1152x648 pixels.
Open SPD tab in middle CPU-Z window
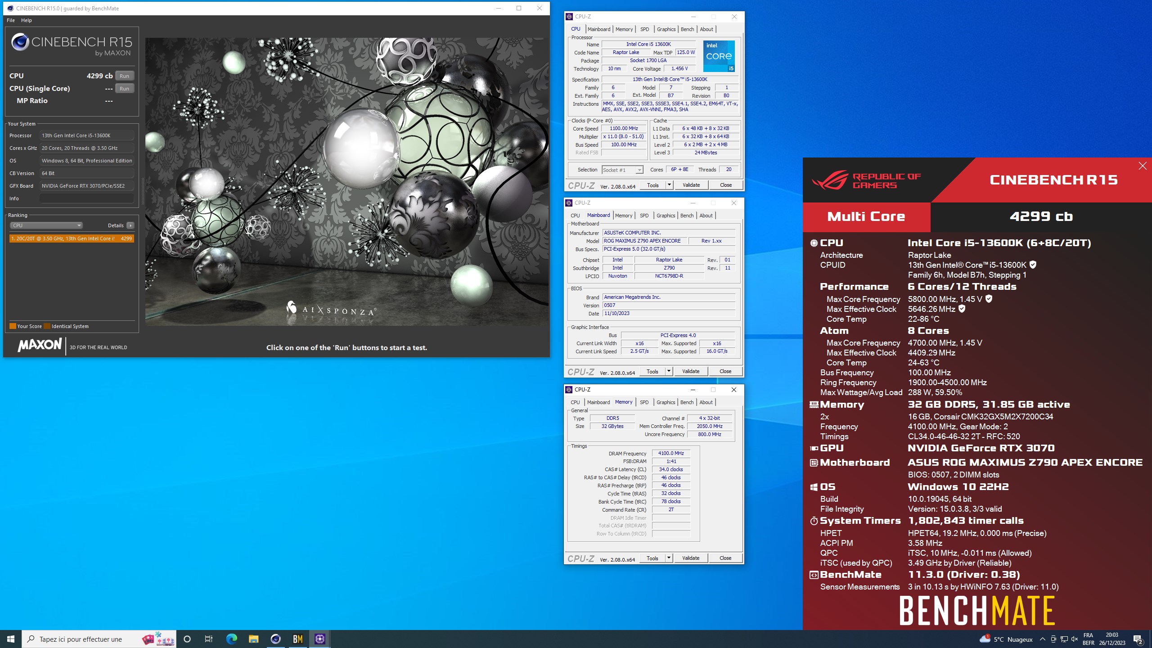644,216
